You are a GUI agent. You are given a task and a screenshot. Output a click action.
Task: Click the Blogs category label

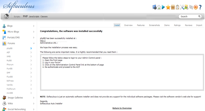coord(10,26)
